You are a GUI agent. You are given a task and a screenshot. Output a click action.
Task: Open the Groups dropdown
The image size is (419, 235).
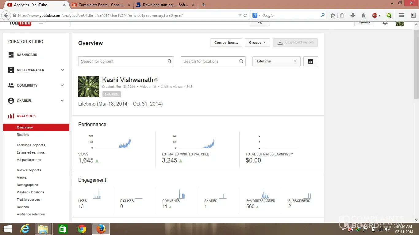coord(257,43)
